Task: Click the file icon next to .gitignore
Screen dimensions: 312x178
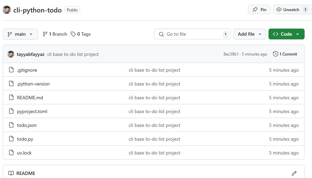Action: (11, 70)
